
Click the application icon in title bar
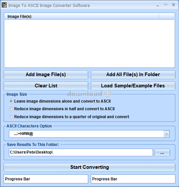point(4,5)
